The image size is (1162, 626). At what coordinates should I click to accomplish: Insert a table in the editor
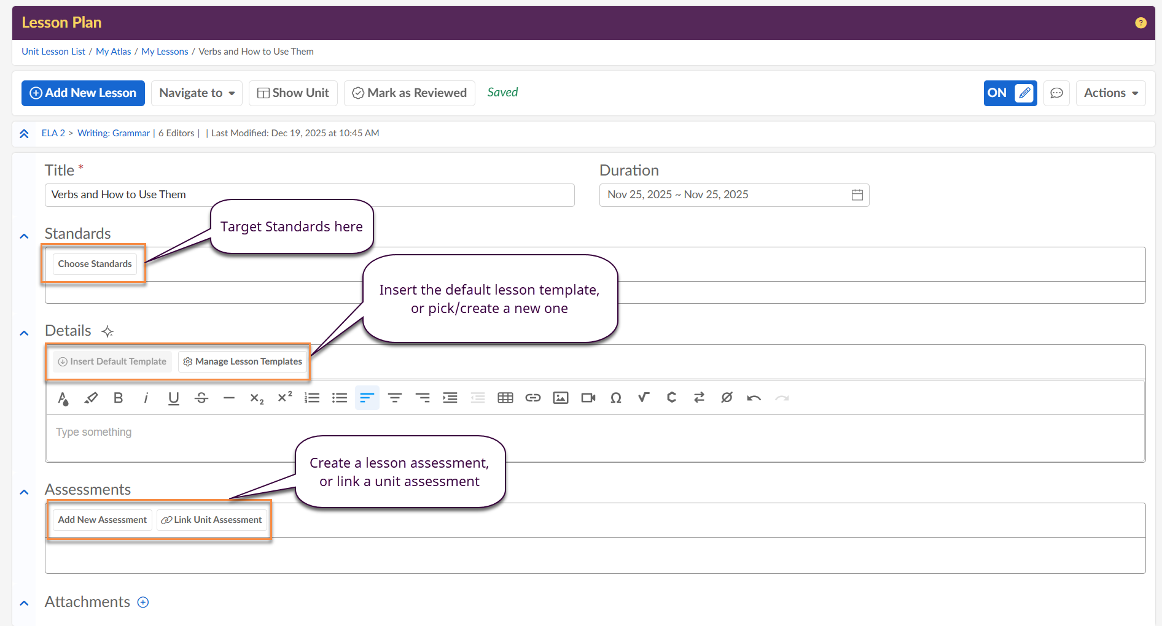(x=505, y=398)
